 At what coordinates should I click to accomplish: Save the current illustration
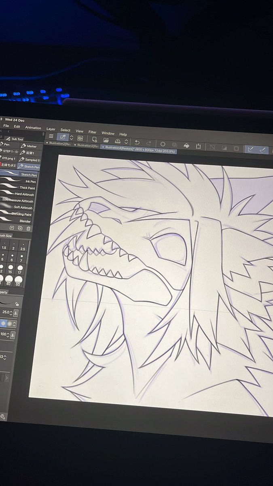[117, 141]
